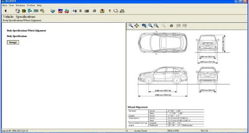The height and width of the screenshot is (133, 249).
Task: Select the pan tool in image viewer
Action: (136, 26)
